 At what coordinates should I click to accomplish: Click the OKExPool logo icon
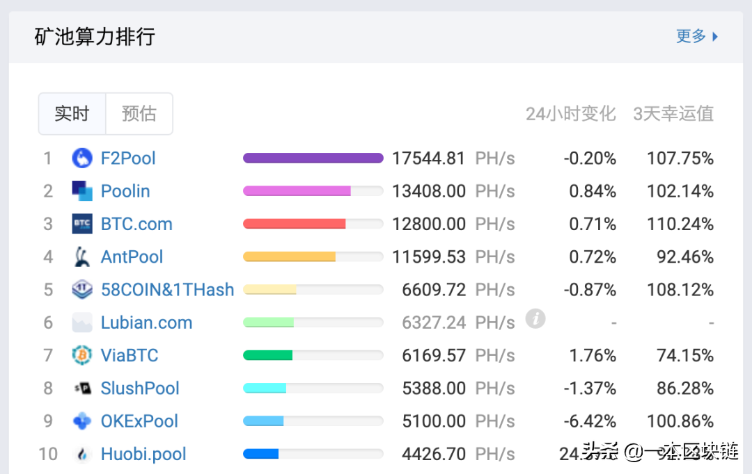click(82, 421)
